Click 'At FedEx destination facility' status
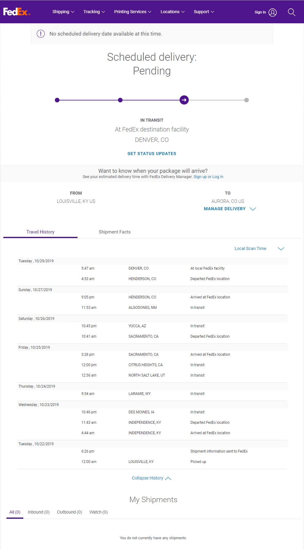The width and height of the screenshot is (304, 550). [x=152, y=129]
